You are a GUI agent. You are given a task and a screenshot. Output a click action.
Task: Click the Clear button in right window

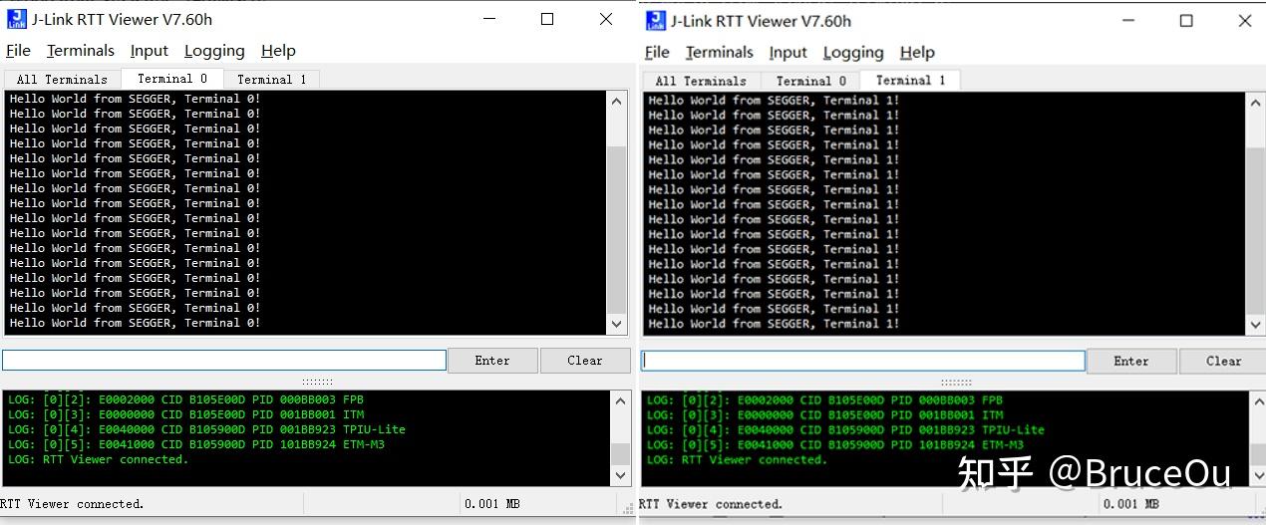point(1224,362)
